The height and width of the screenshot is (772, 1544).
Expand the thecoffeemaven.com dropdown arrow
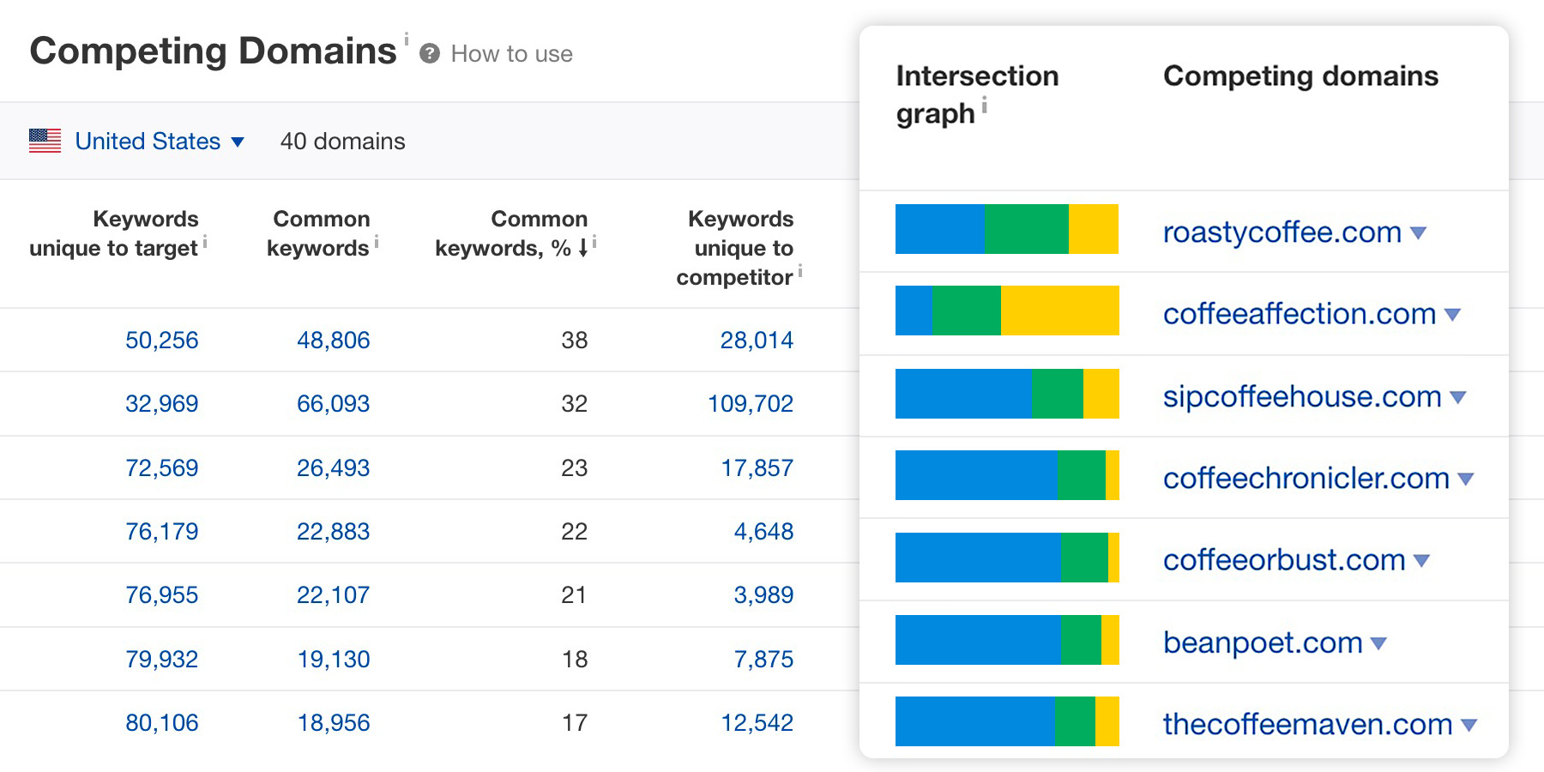coord(1467,724)
